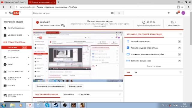Switch to the first browser tab
This screenshot has height=108, width=192.
(14, 2)
